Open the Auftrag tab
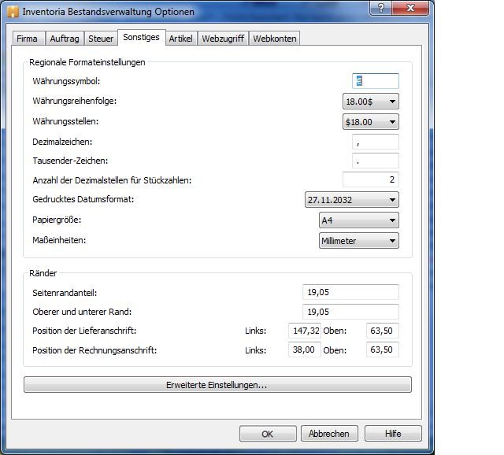Image resolution: width=504 pixels, height=455 pixels. pyautogui.click(x=65, y=39)
